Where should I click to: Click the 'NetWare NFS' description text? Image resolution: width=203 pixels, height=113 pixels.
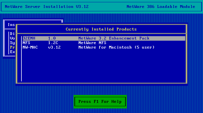pos(92,43)
